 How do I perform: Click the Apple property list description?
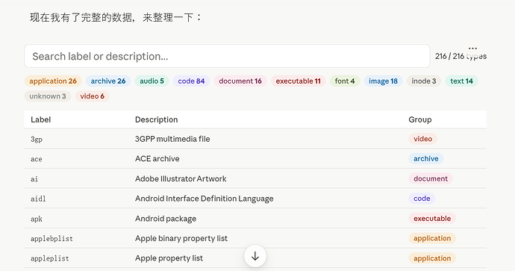169,258
